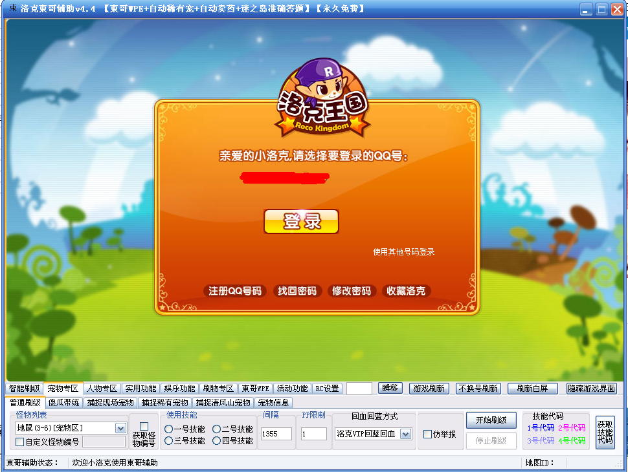Click the magenta 2号代码 text

572,428
